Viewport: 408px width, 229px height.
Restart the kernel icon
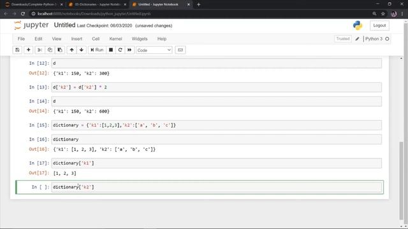tap(120, 50)
